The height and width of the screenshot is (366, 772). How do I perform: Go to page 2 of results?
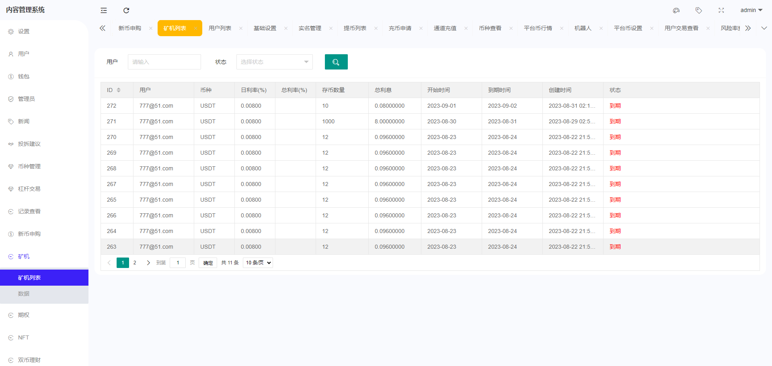tap(134, 262)
